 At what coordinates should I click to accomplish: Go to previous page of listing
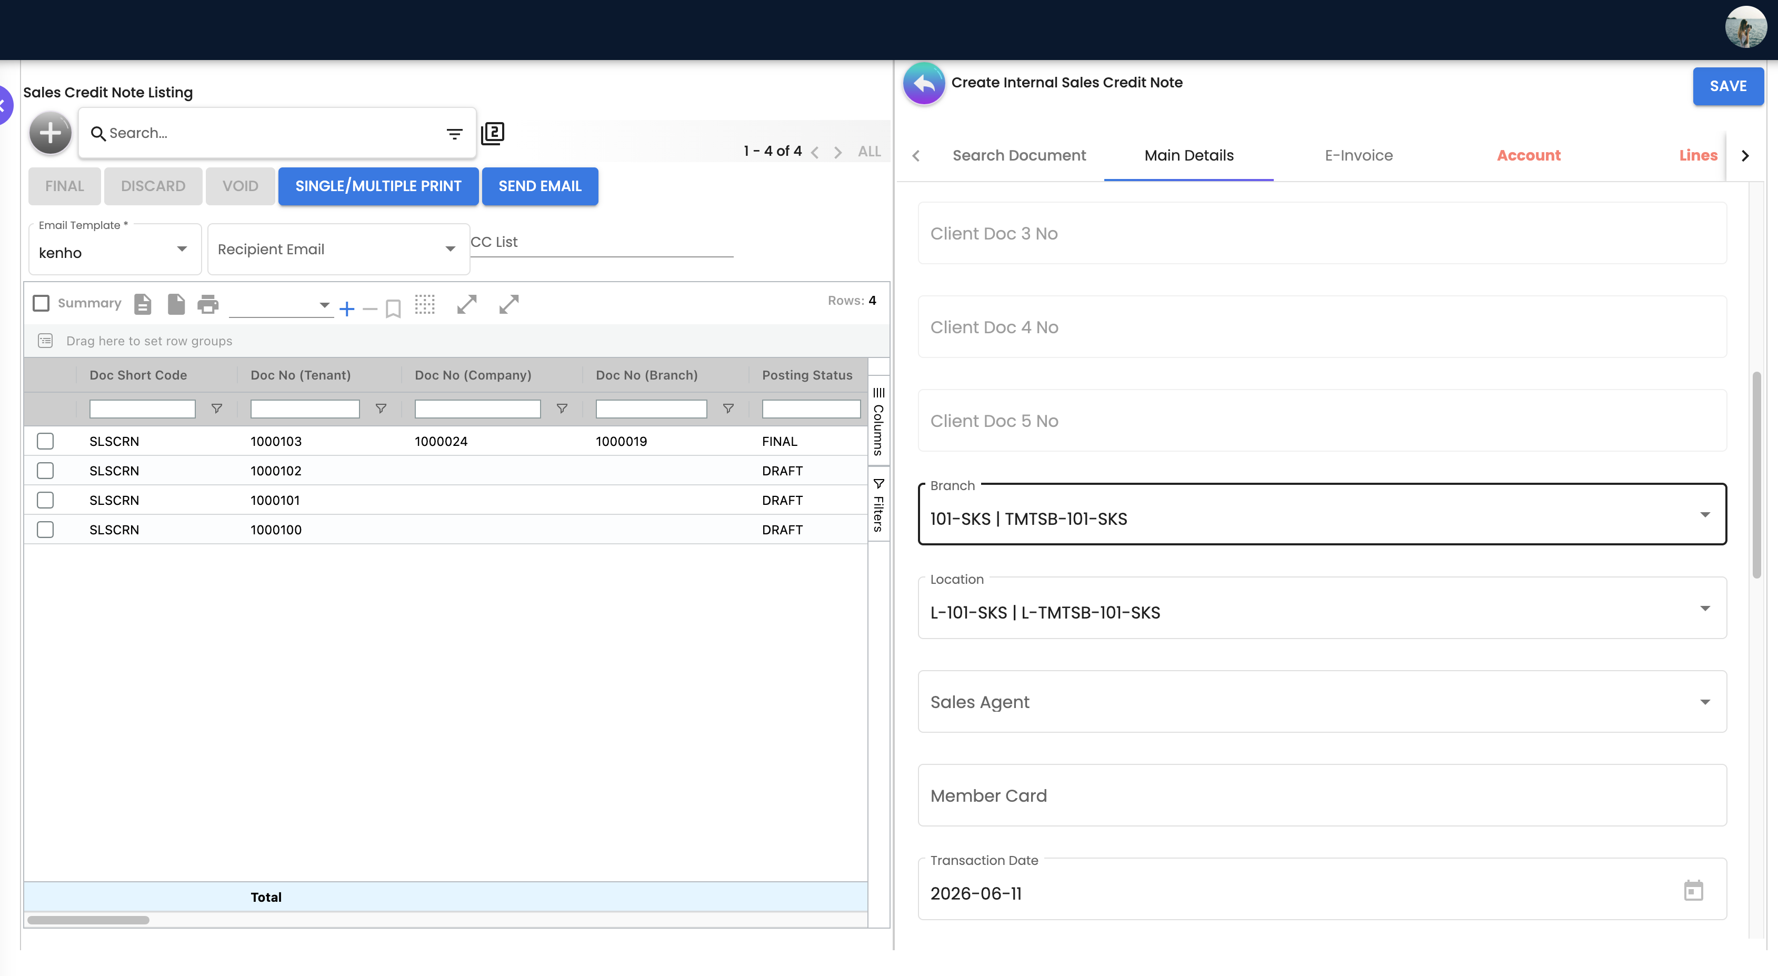(x=815, y=152)
